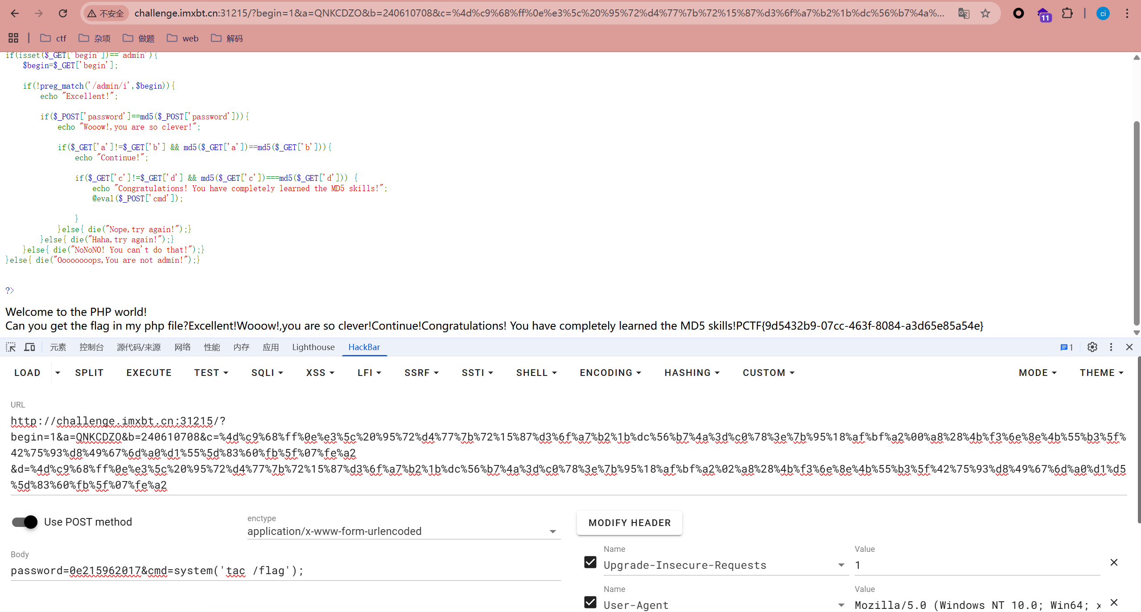This screenshot has height=612, width=1141.
Task: Click the EXECUTE button in HackBar
Action: (148, 372)
